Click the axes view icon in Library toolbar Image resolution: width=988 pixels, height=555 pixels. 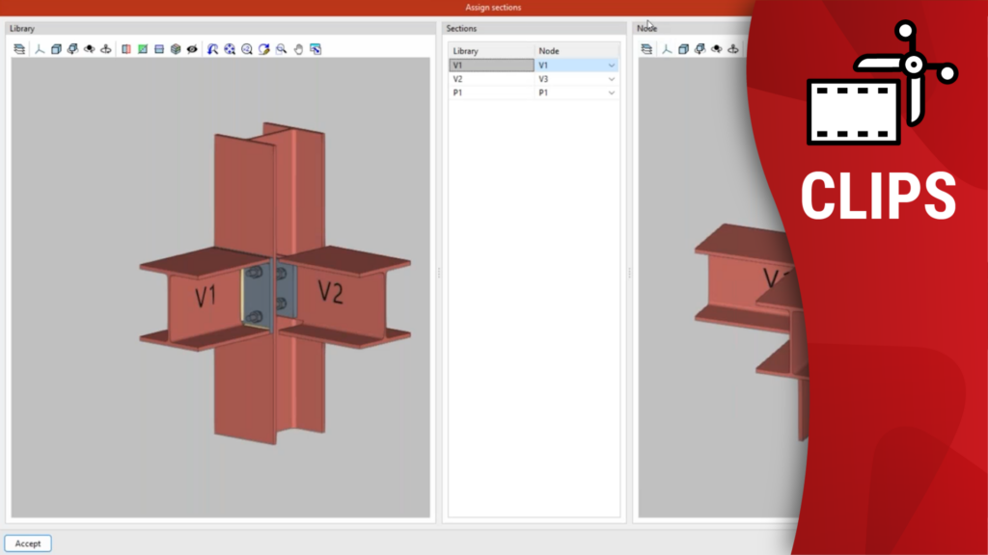(40, 49)
